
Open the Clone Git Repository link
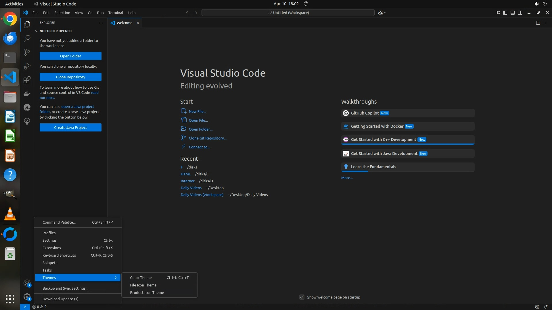(x=207, y=138)
